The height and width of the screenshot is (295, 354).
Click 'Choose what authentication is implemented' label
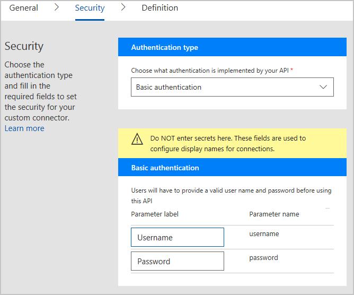click(x=212, y=71)
